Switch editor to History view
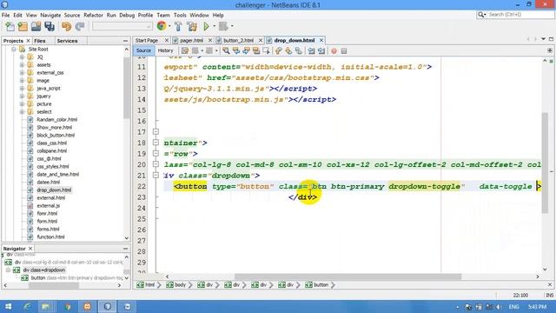This screenshot has width=556, height=313. 165,50
